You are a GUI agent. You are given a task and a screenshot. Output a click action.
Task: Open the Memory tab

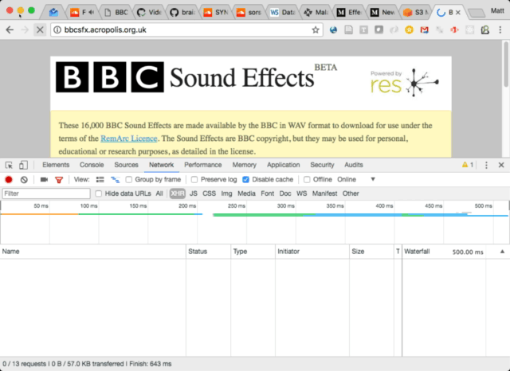pos(245,165)
